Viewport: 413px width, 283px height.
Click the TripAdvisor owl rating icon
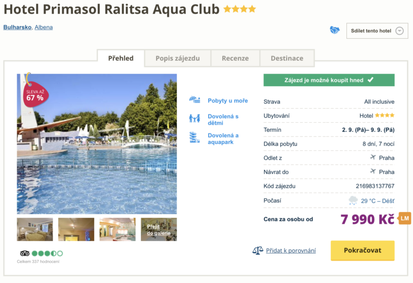point(25,253)
